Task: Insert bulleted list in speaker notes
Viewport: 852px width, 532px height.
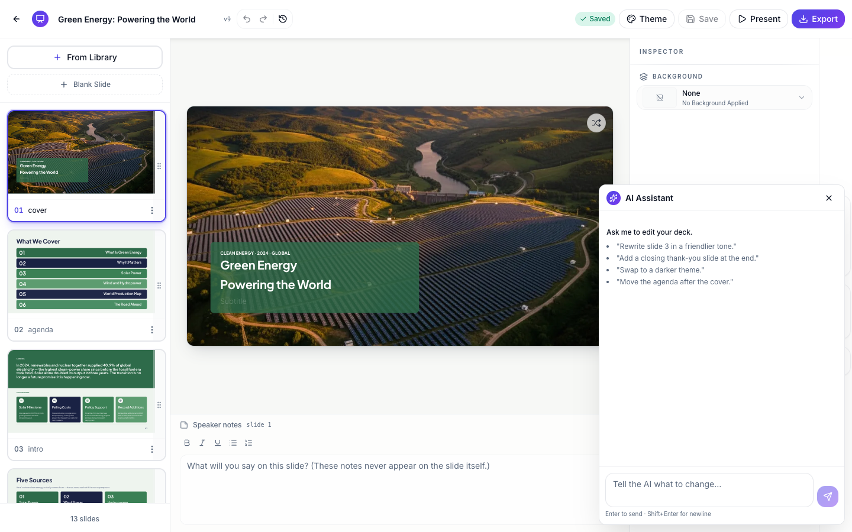Action: tap(233, 443)
